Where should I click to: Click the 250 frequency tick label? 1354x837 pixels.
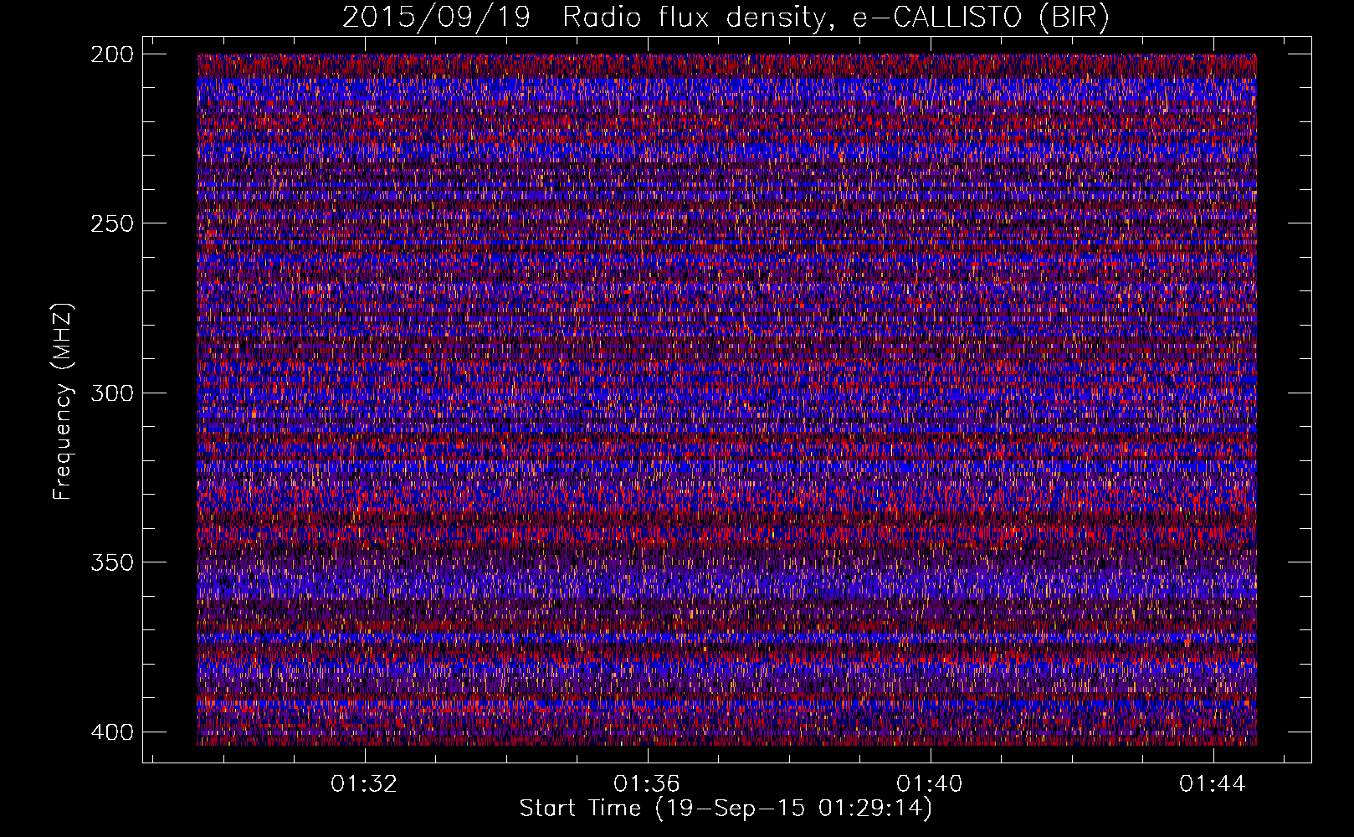click(x=111, y=223)
